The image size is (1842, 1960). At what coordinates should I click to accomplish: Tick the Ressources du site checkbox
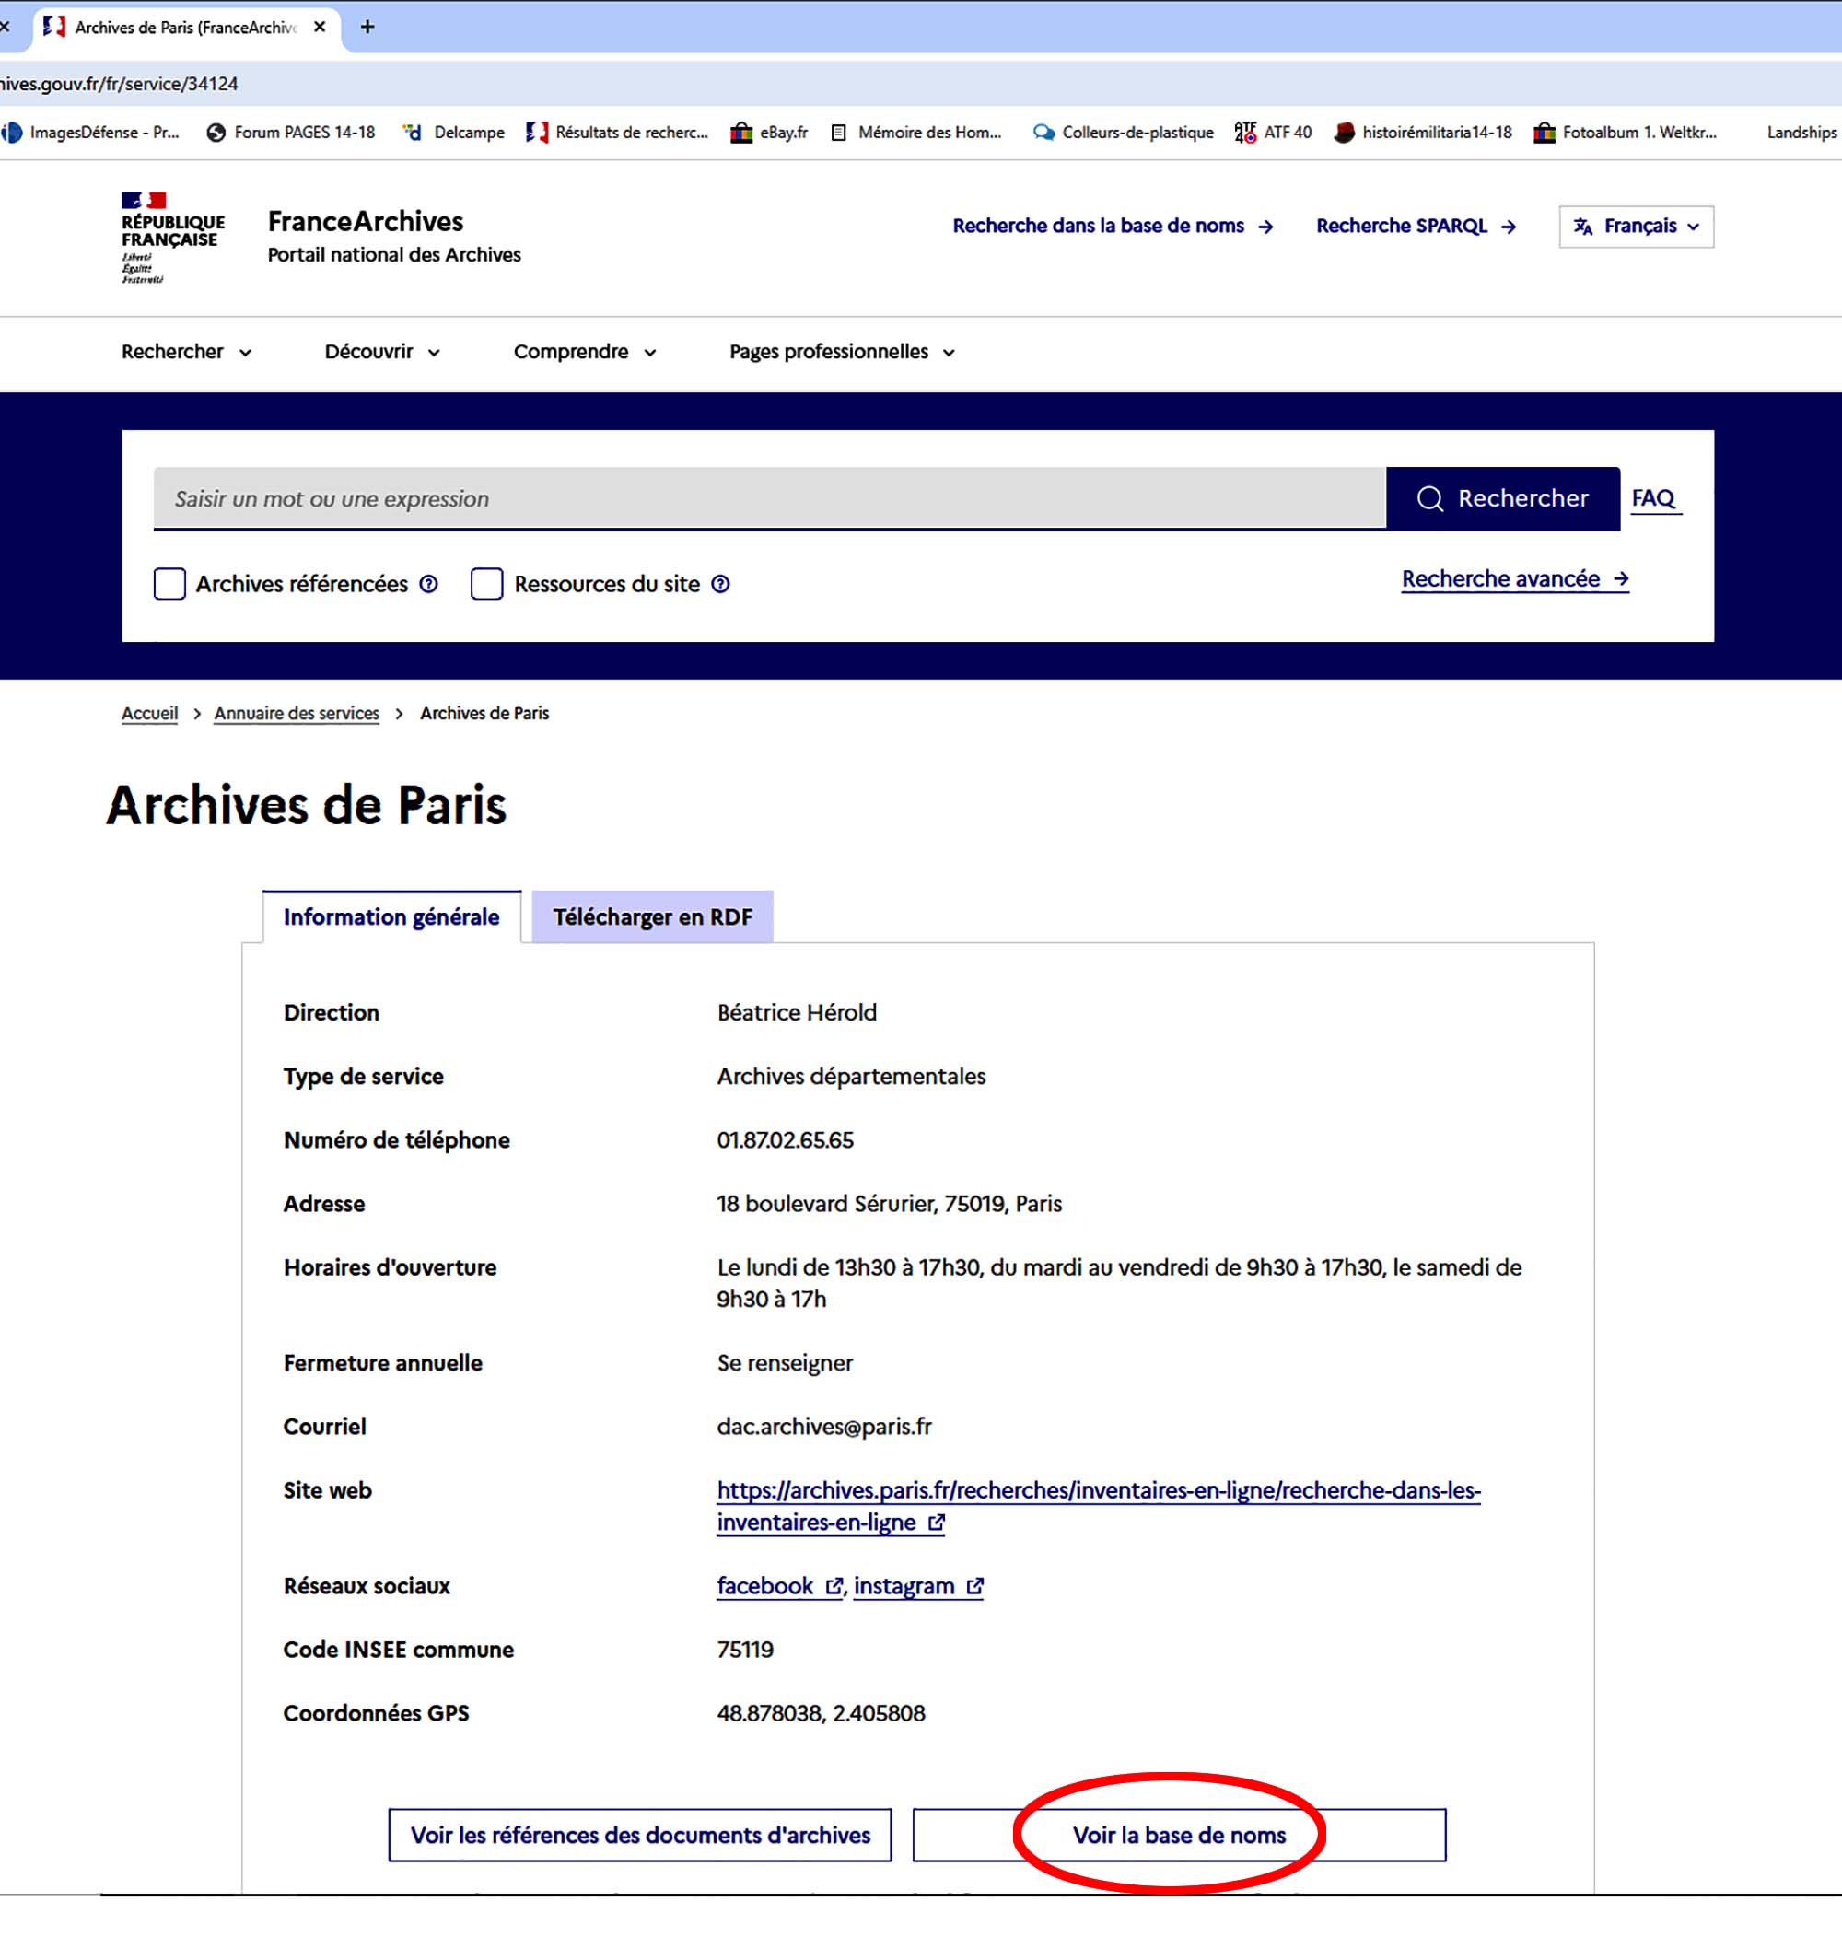[487, 584]
